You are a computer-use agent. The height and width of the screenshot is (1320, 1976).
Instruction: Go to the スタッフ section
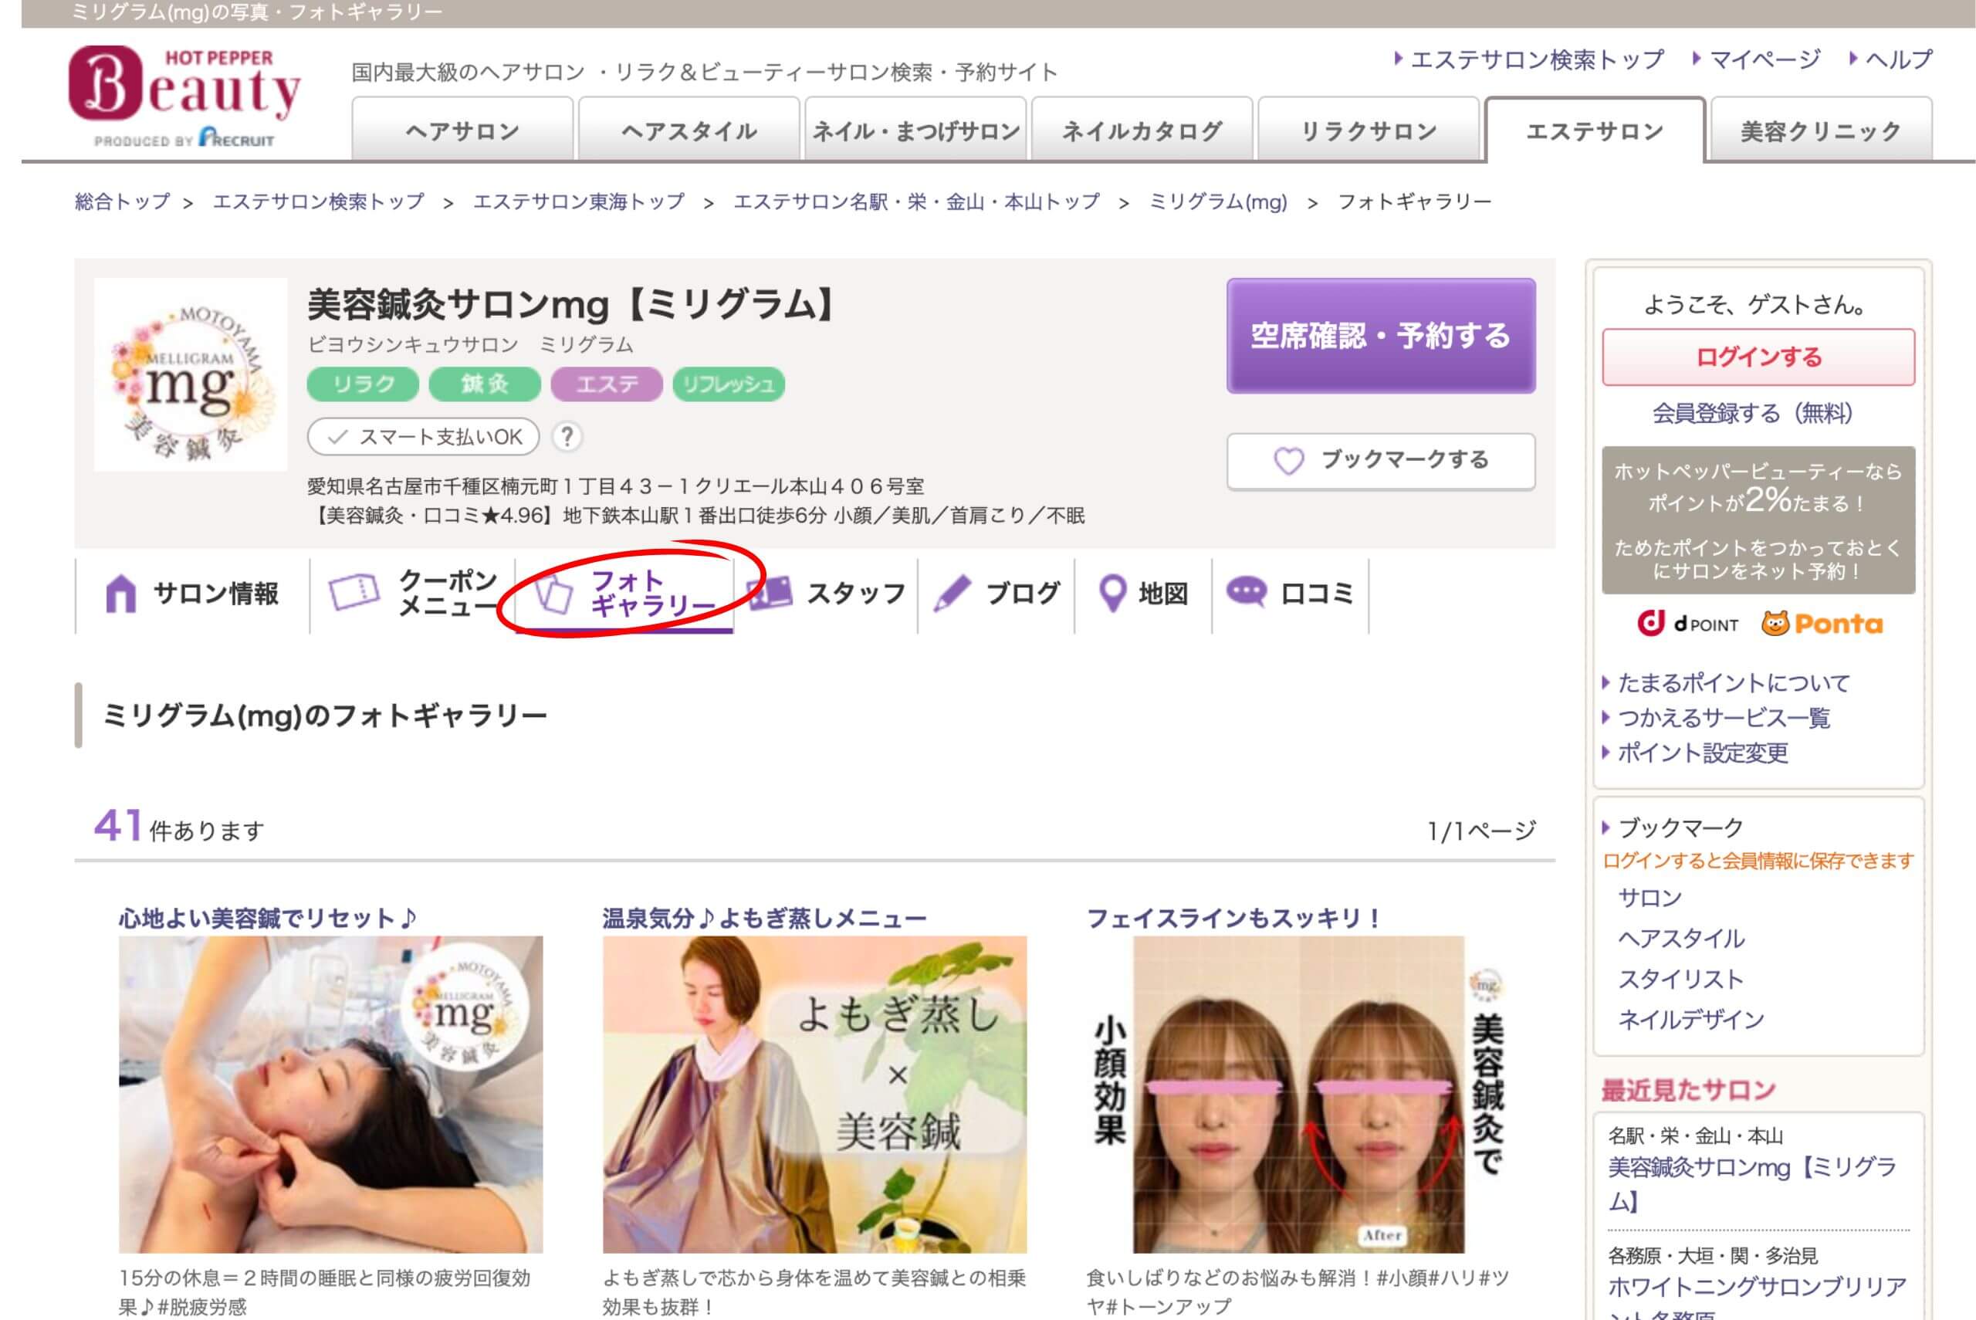click(826, 594)
